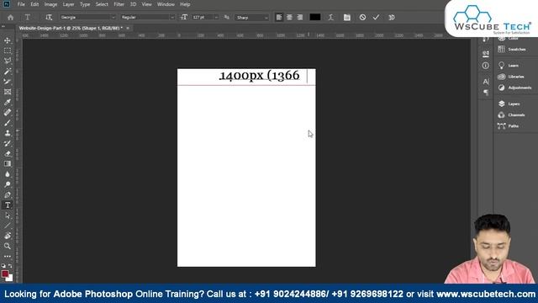This screenshot has width=538, height=303.
Task: Open the Select menu
Action: pos(102,4)
